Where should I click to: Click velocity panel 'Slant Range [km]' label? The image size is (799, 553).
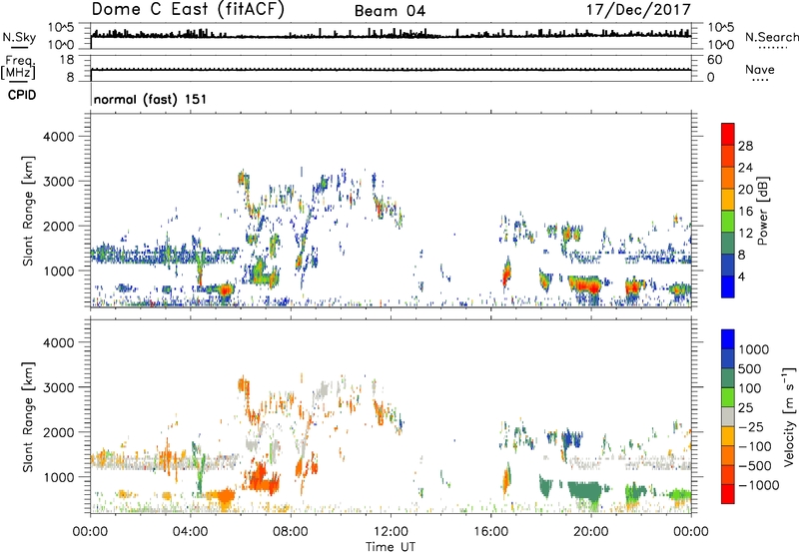(28, 416)
